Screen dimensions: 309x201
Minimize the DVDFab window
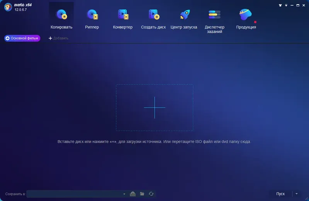tap(292, 5)
